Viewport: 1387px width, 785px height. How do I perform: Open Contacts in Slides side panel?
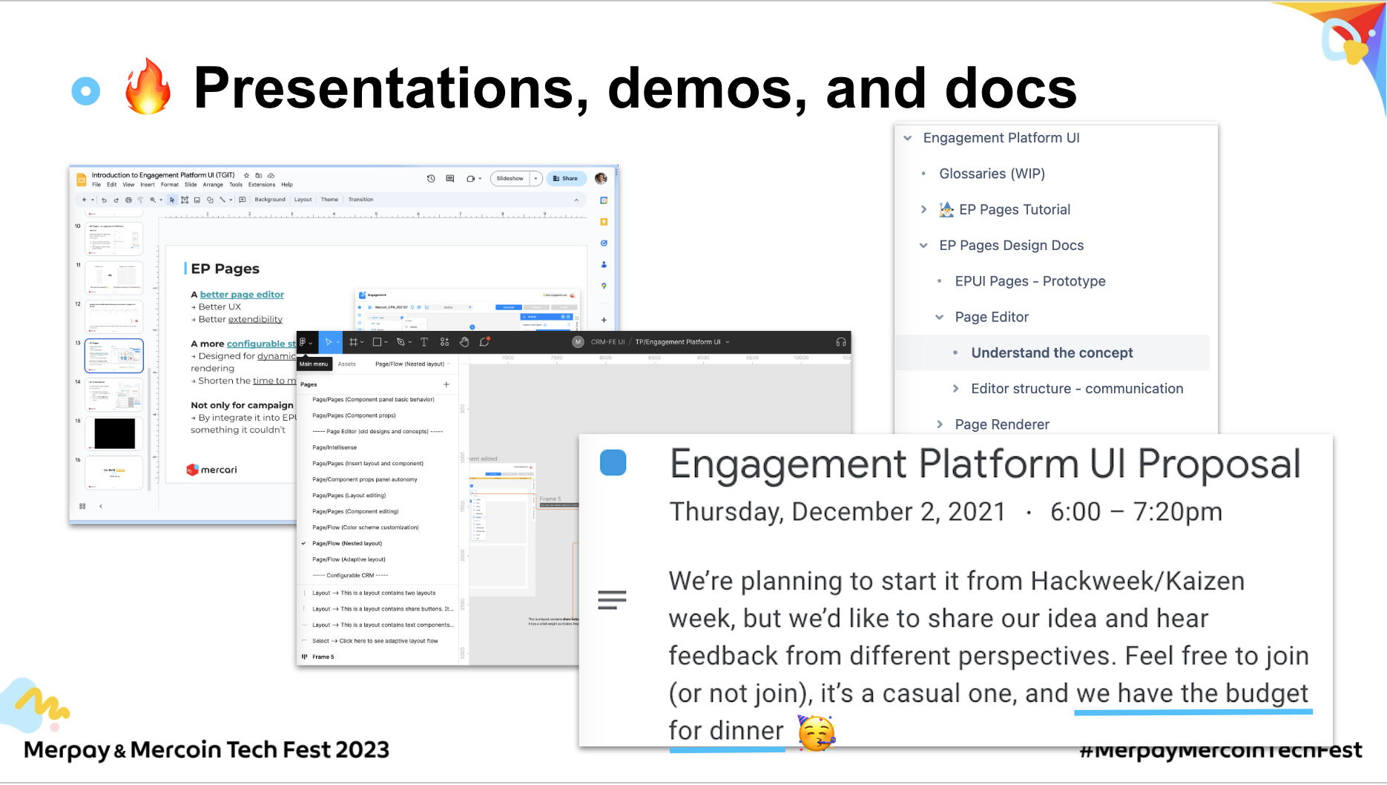tap(604, 264)
